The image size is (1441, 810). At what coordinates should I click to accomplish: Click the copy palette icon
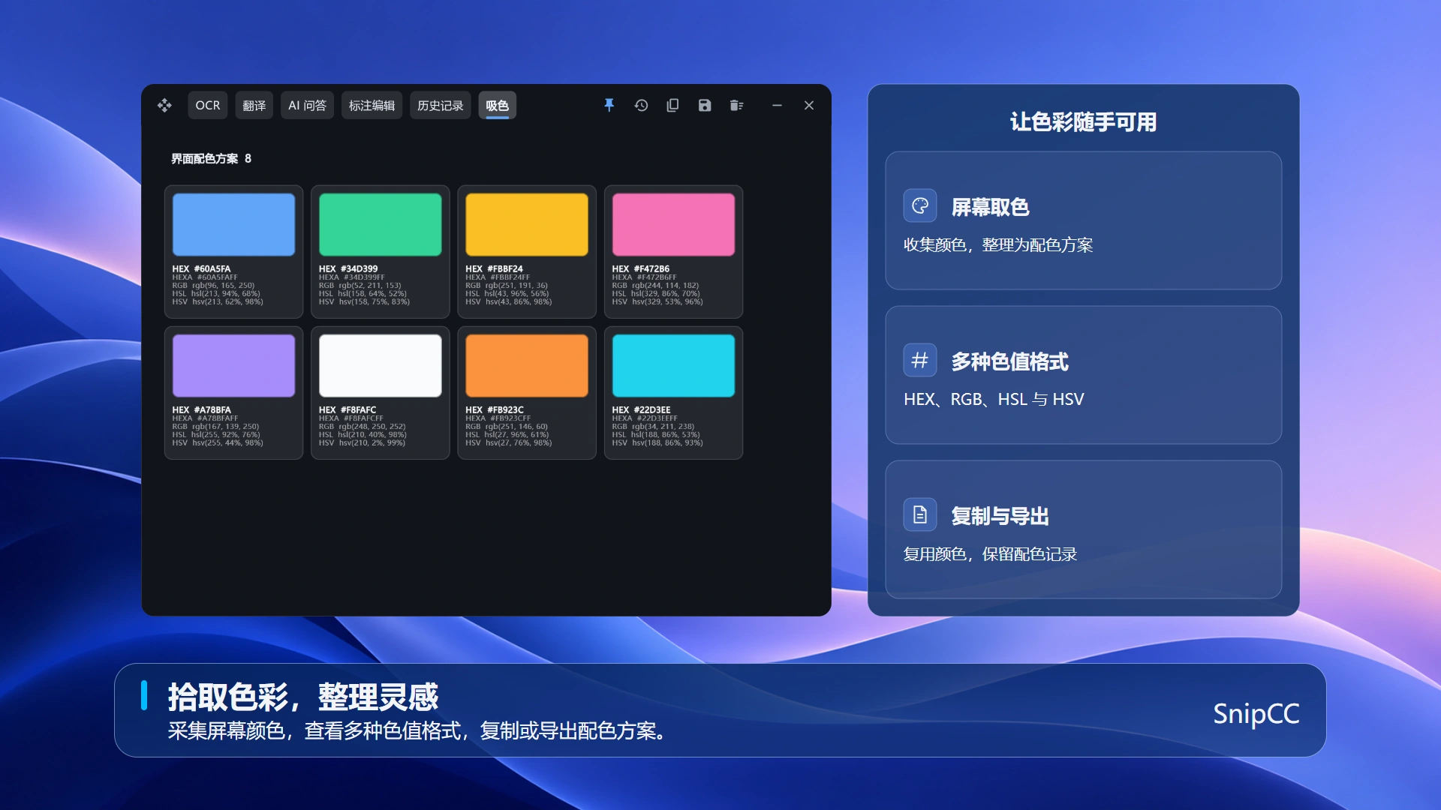pyautogui.click(x=672, y=106)
